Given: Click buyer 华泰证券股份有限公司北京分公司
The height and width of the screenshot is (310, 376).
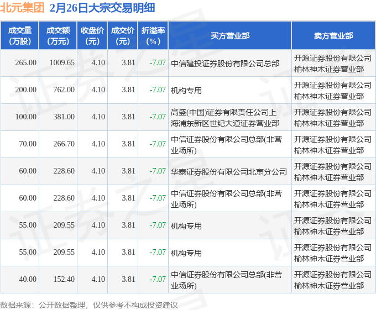Looking at the screenshot, I should [229, 172].
